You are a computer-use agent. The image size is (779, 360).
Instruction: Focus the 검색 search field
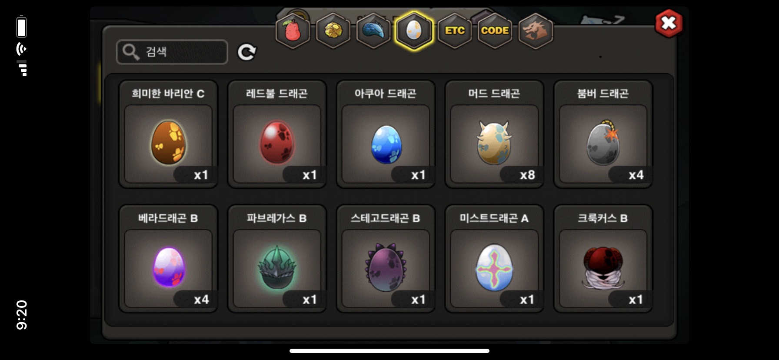172,52
